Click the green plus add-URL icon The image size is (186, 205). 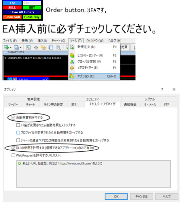pos(19,163)
